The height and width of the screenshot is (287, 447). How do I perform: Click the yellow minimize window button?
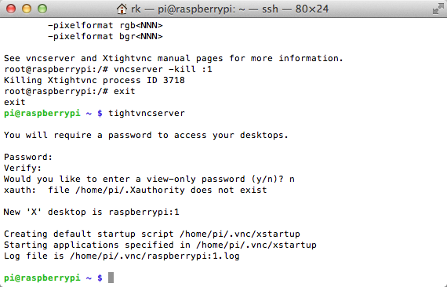point(27,9)
